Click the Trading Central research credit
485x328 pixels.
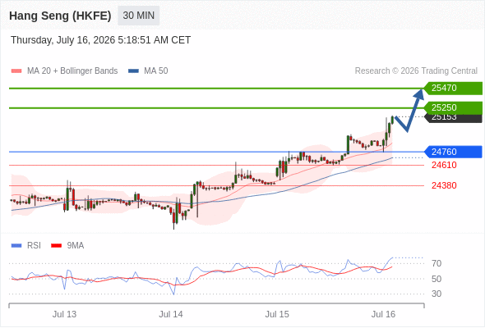click(x=416, y=71)
